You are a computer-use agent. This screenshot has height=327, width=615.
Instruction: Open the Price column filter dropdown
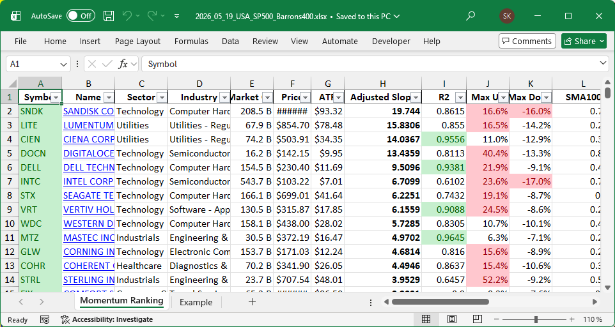306,97
